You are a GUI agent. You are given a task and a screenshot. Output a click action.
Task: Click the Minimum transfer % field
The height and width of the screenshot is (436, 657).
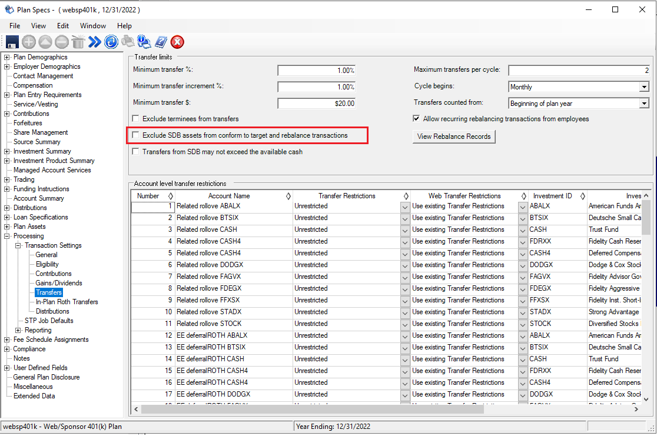pyautogui.click(x=316, y=71)
